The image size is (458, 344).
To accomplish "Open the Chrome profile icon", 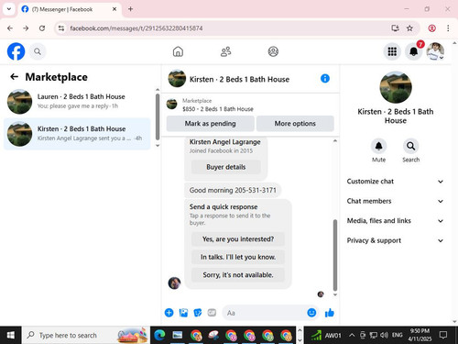I will pyautogui.click(x=431, y=28).
